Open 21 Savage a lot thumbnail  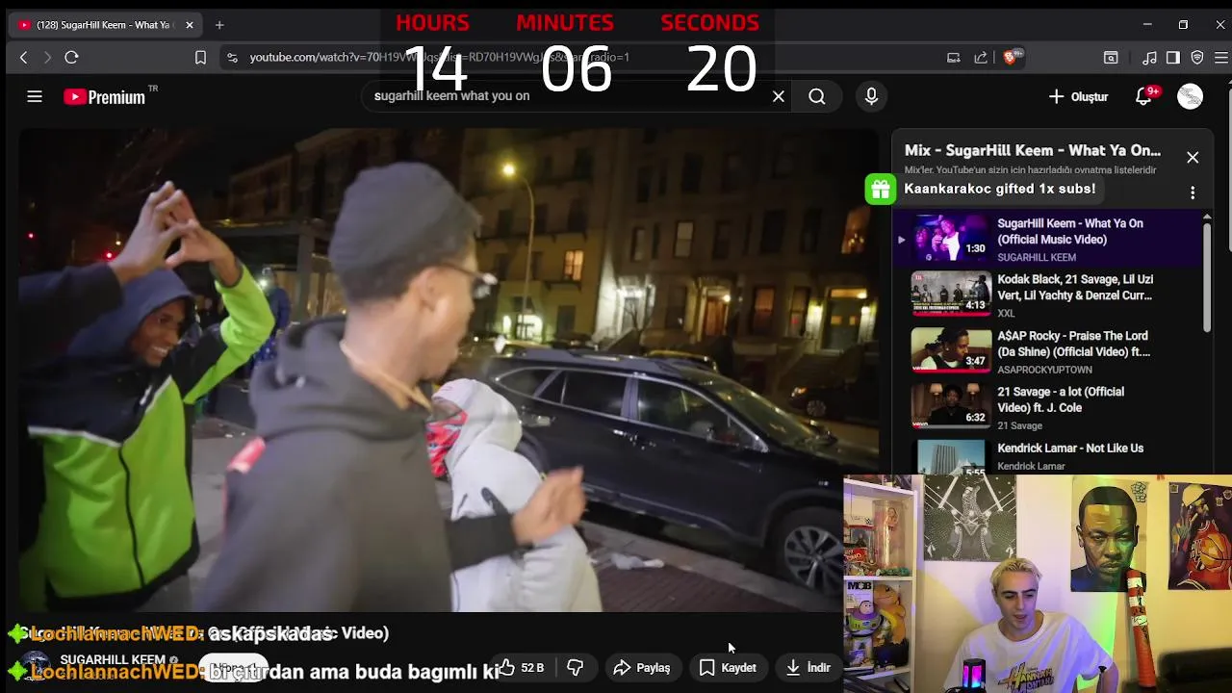pos(951,407)
